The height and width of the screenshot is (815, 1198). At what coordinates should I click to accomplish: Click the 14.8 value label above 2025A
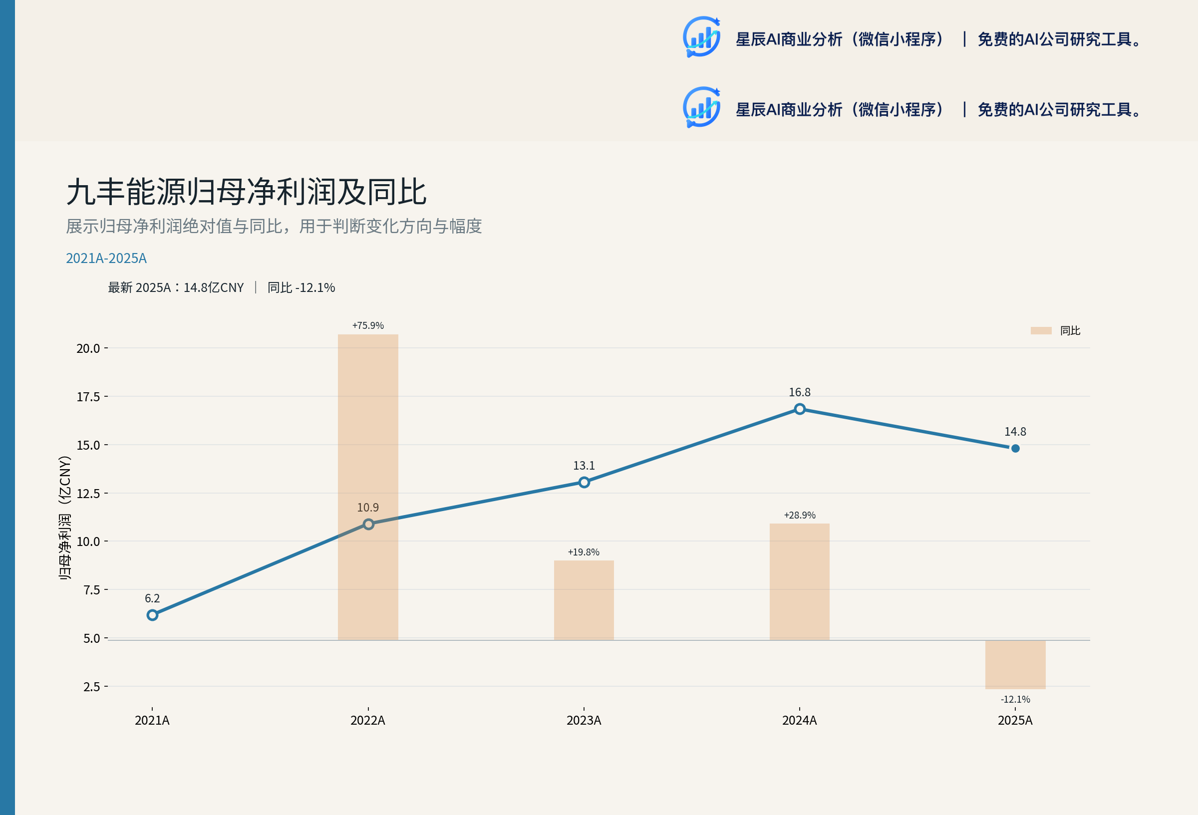coord(1015,432)
